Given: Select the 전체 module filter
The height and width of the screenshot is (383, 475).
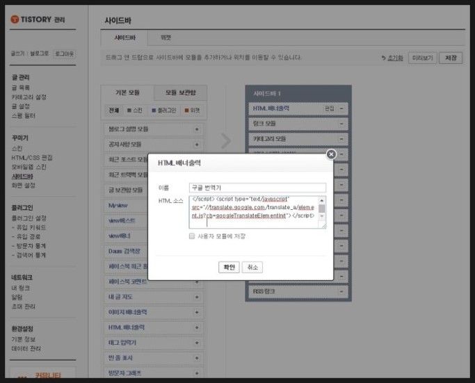Looking at the screenshot, I should pos(114,111).
